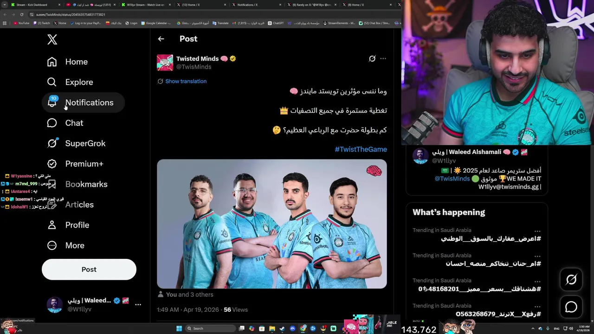Open Translate bookmark
The image size is (594, 334).
221,23
